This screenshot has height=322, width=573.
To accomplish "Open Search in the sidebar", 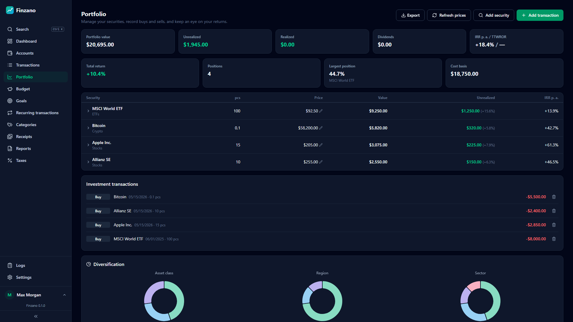I will [x=36, y=29].
